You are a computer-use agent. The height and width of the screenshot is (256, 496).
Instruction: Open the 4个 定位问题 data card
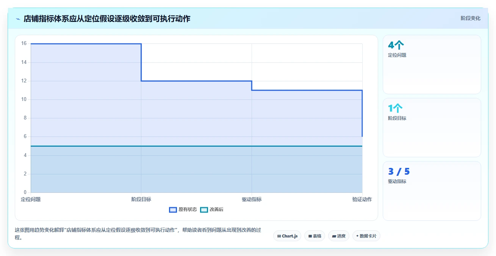coord(432,64)
